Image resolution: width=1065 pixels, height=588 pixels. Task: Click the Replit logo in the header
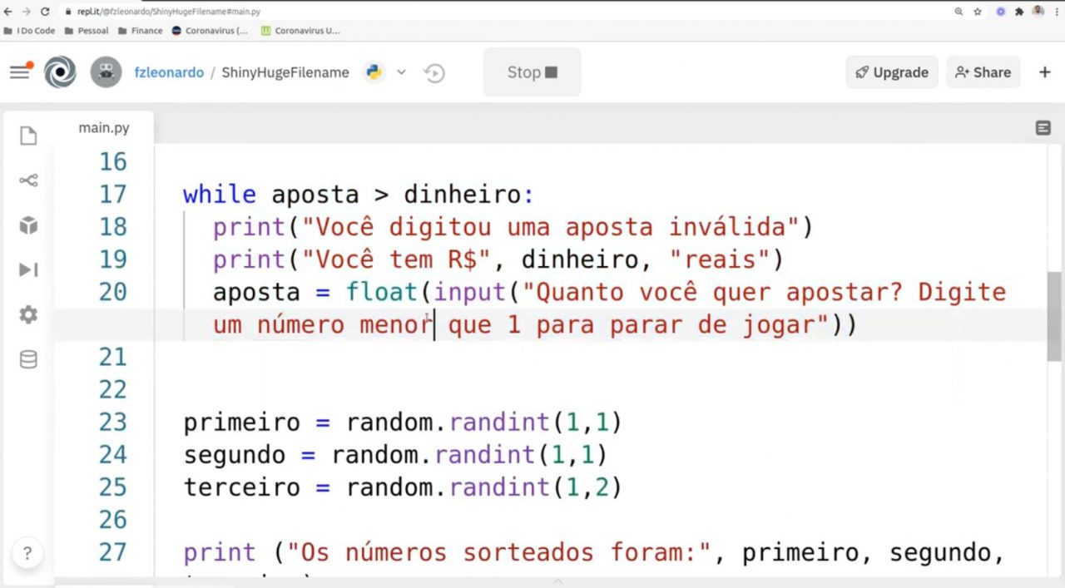pyautogui.click(x=58, y=72)
